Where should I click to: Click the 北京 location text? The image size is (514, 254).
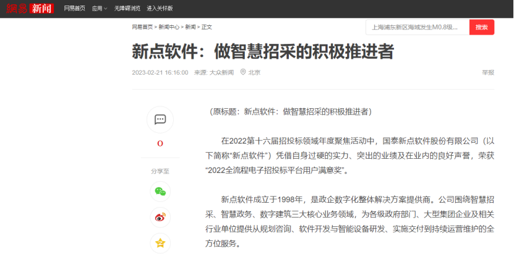click(x=254, y=72)
